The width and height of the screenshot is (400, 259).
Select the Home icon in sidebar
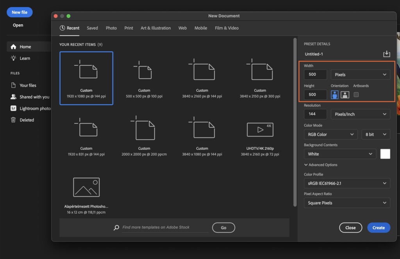click(14, 46)
